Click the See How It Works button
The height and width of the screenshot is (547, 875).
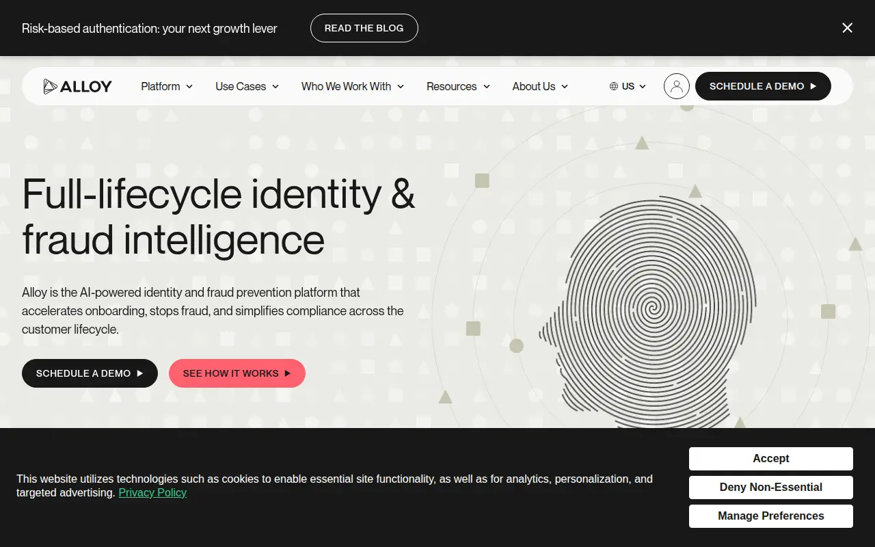[237, 373]
